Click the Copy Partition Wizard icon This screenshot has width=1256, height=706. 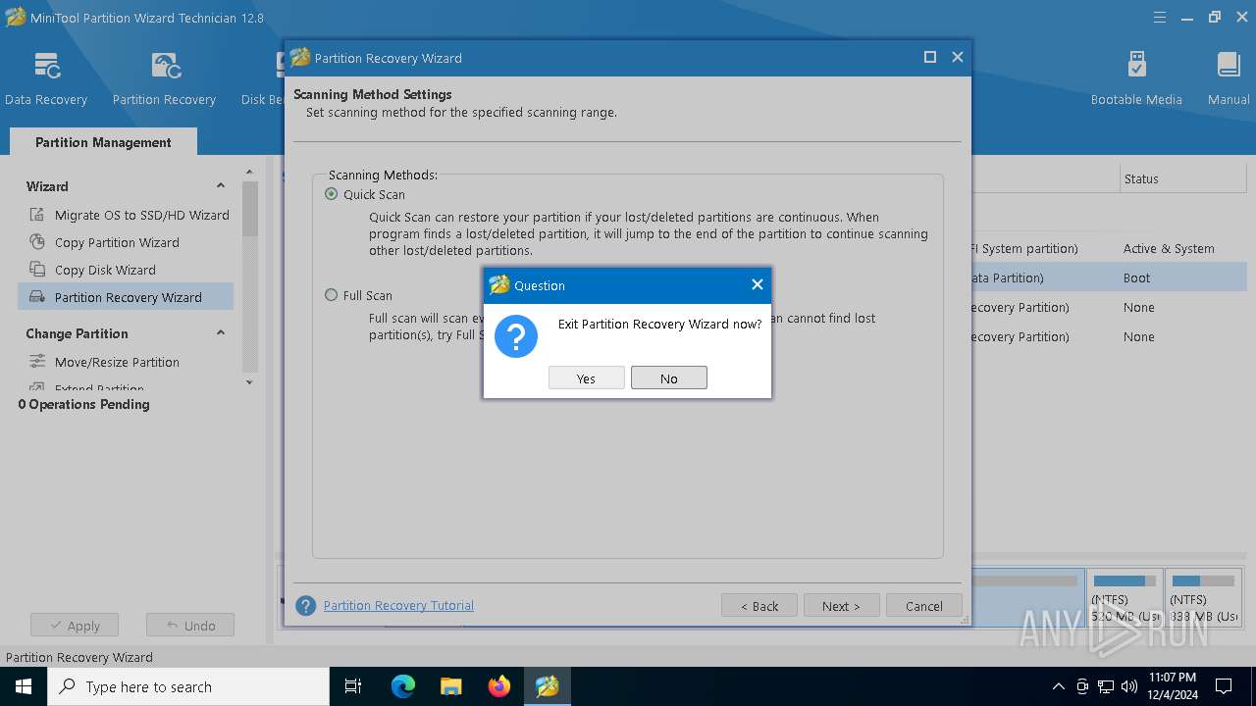(x=37, y=242)
